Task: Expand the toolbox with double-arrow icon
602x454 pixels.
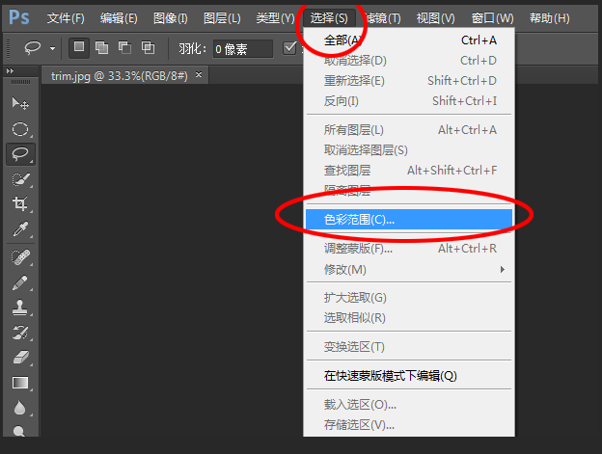Action: click(11, 71)
